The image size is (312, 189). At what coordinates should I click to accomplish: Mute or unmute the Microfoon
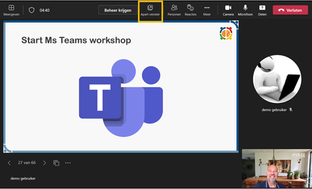(245, 10)
